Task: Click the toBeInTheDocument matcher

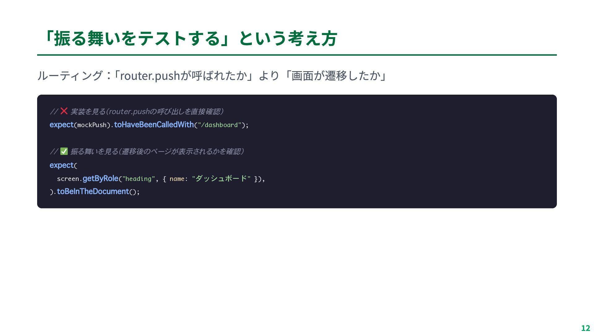Action: pos(93,191)
